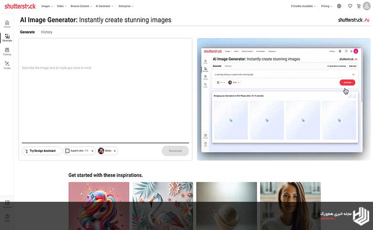This screenshot has width=373, height=230.
Task: Open the 0 Credits Available dropdown
Action: (303, 6)
